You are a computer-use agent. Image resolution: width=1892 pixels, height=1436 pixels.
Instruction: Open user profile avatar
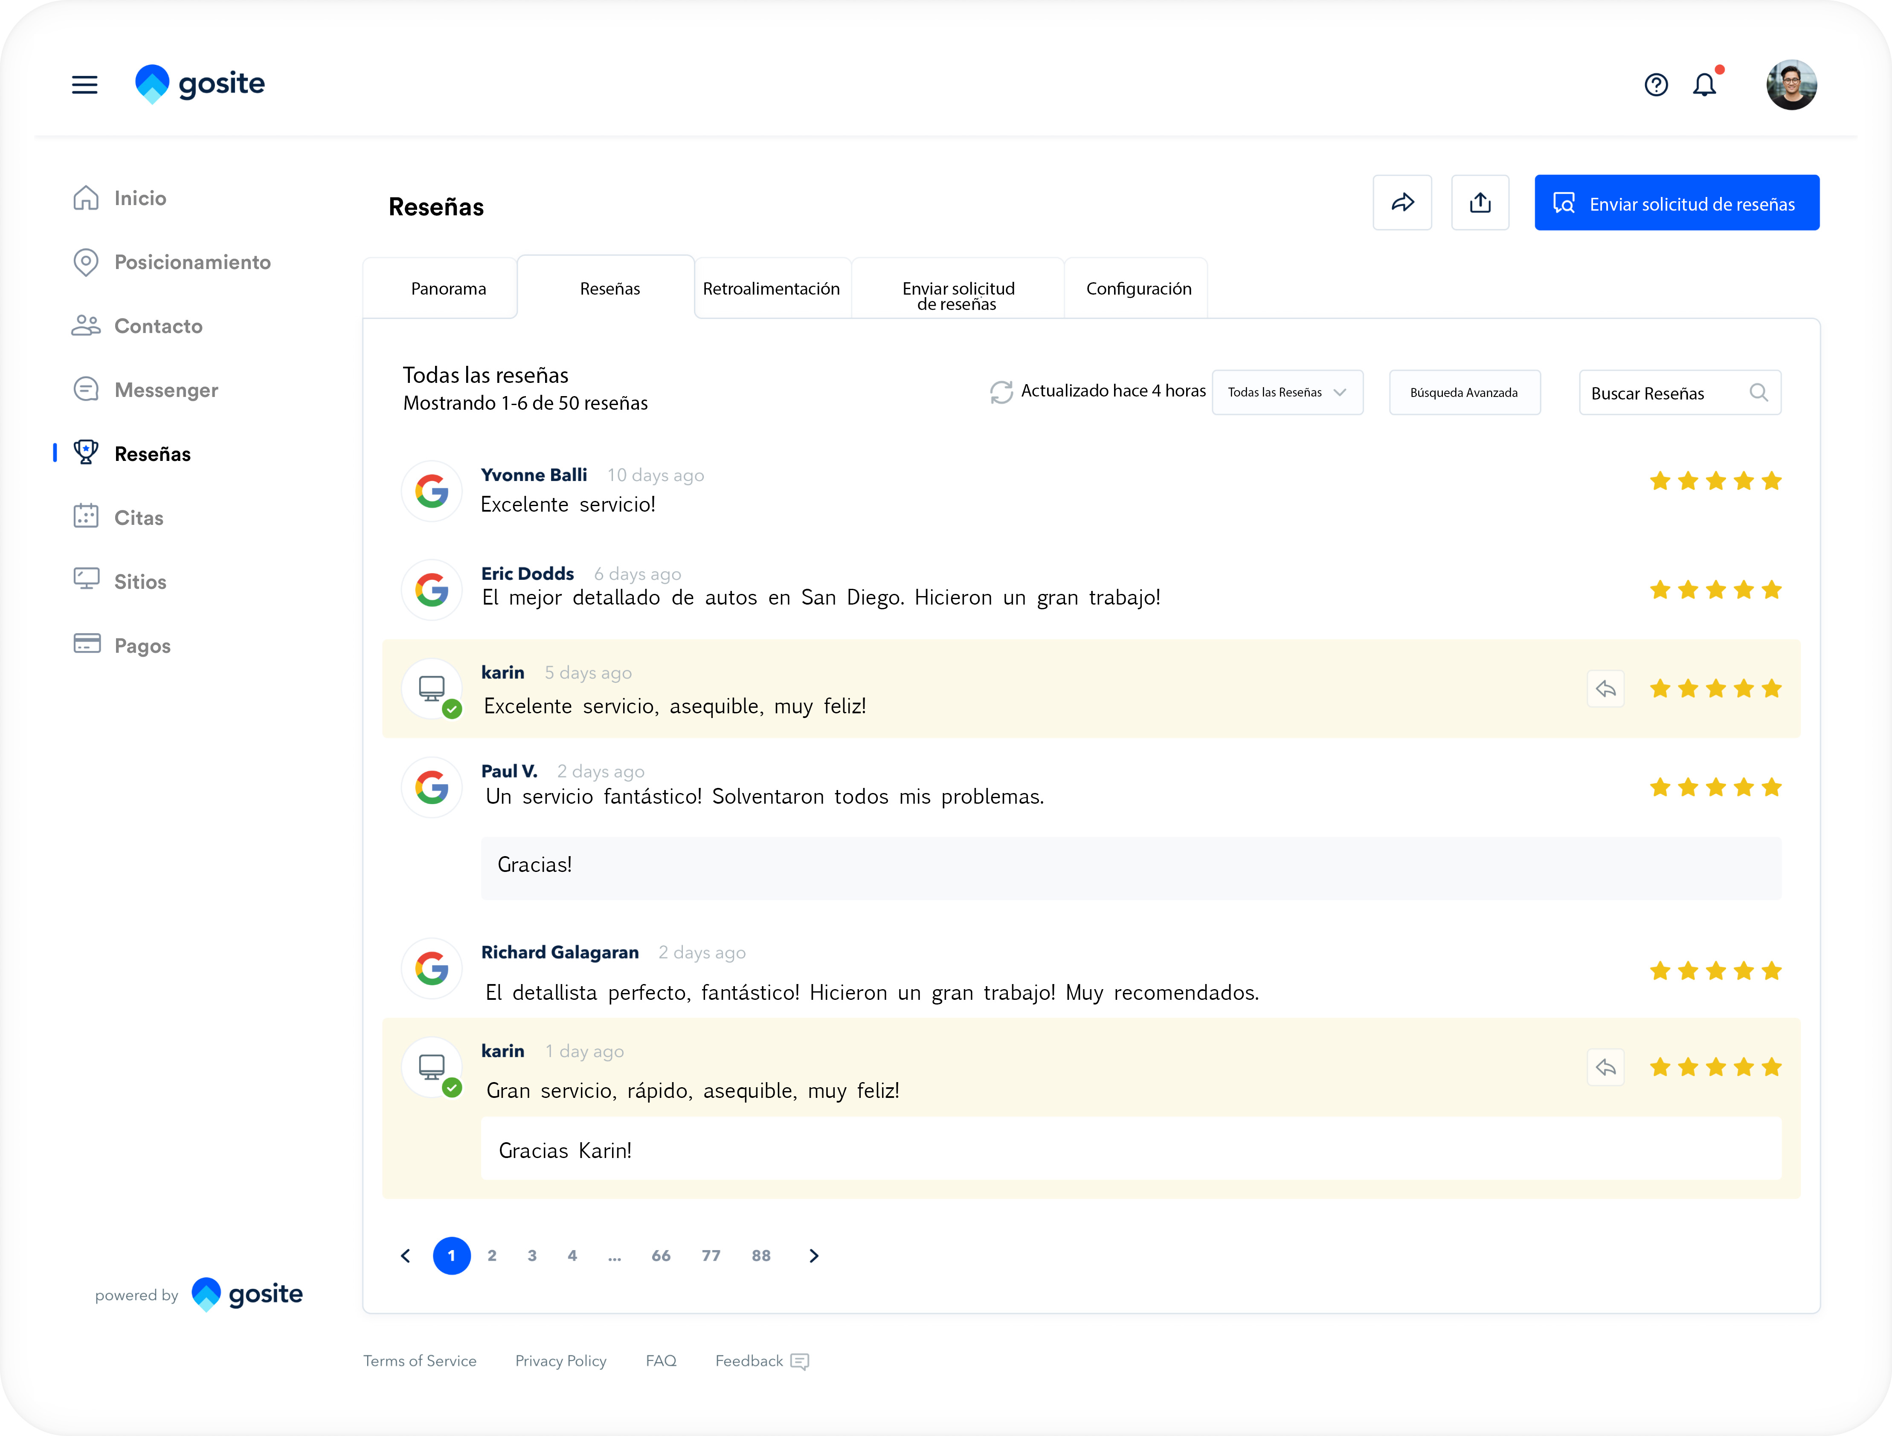[x=1791, y=85]
